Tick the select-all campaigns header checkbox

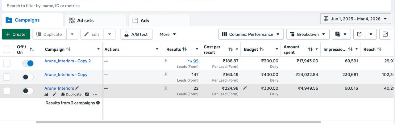[6, 49]
